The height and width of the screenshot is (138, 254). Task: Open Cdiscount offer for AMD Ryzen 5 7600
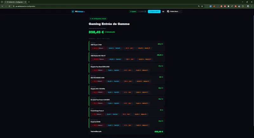point(98,48)
